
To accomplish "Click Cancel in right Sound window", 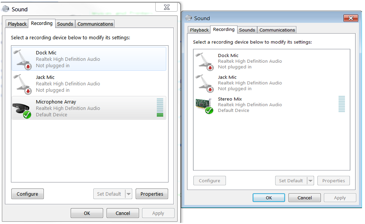I will tap(305, 198).
